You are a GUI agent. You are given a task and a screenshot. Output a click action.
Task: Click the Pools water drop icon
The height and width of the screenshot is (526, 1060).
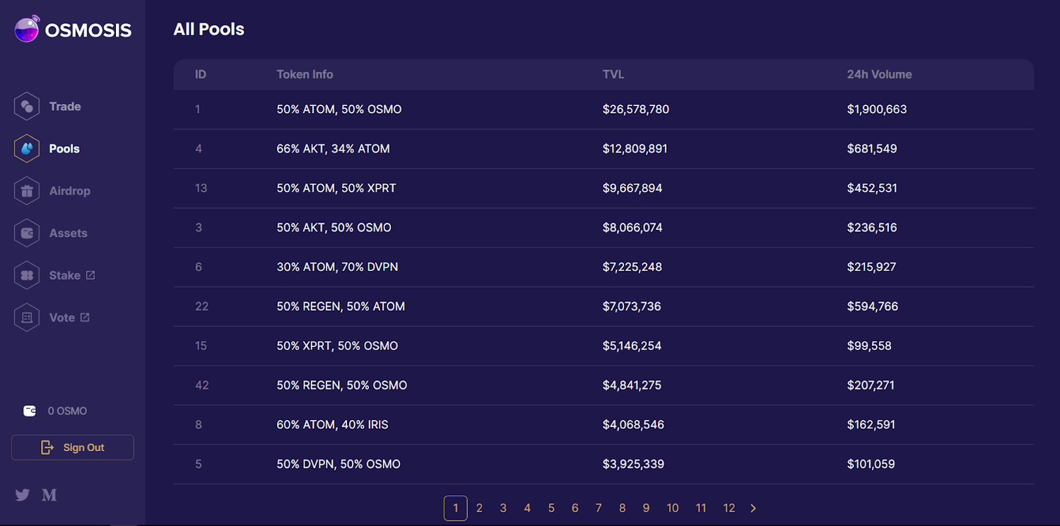pos(27,149)
